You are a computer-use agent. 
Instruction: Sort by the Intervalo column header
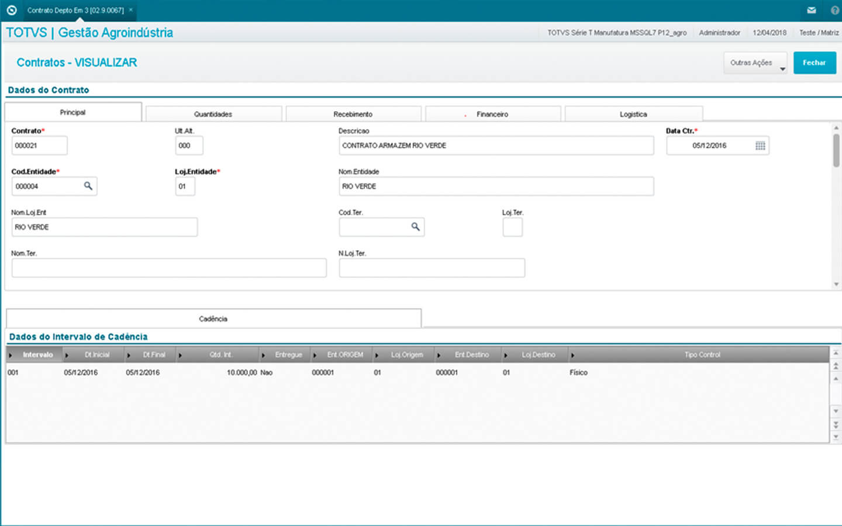click(x=37, y=355)
